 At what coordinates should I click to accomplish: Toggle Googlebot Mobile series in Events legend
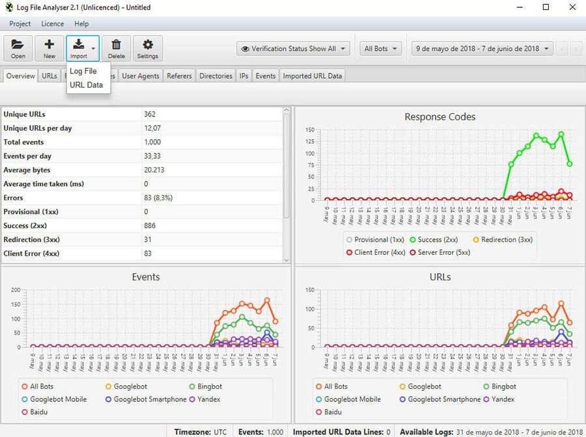click(54, 399)
